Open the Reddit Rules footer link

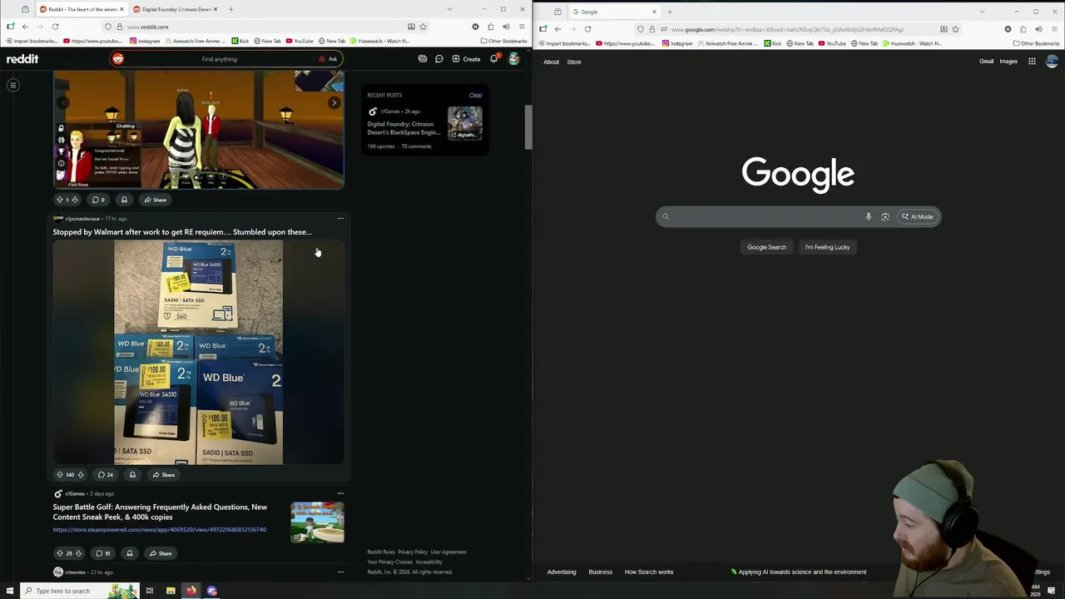[x=381, y=552]
